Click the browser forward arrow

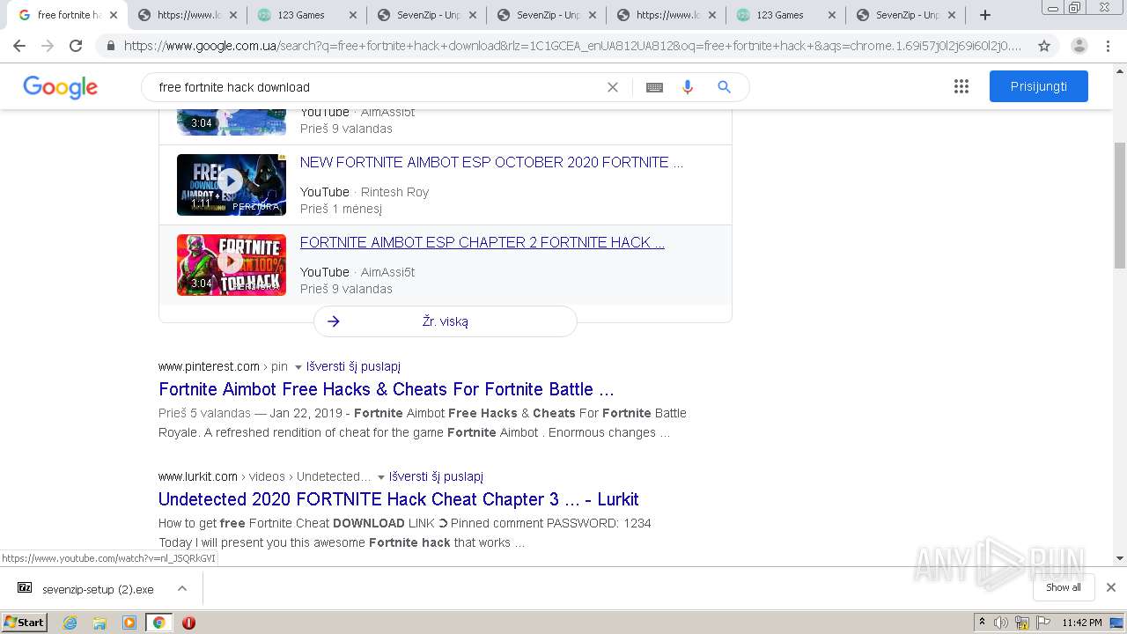point(48,46)
